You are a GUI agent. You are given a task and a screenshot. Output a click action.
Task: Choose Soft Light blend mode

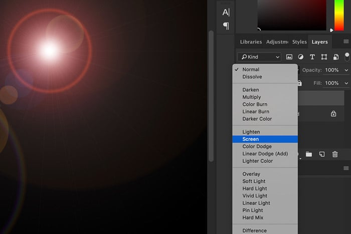(265, 181)
